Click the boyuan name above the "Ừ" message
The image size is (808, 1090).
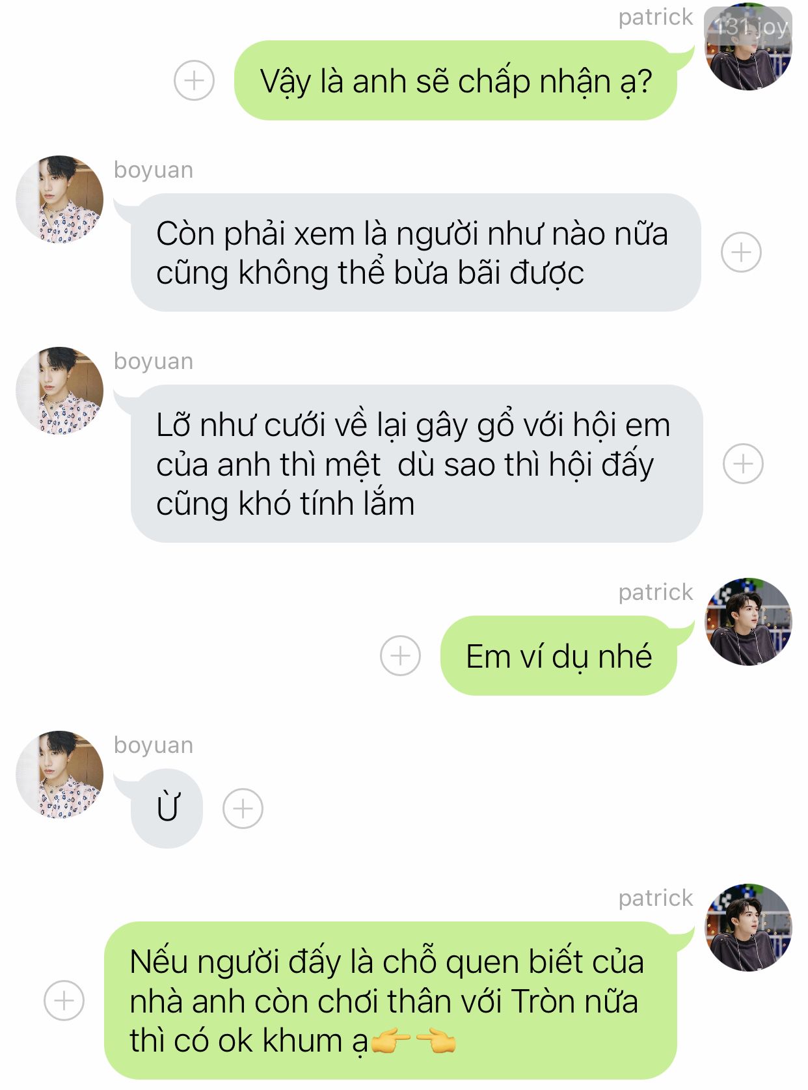pos(154,744)
